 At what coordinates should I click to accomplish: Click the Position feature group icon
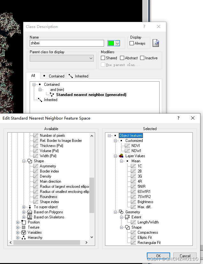click(24, 222)
